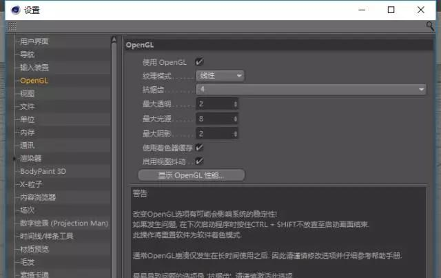Screen dimensions: 441x278
Task: Select the OpenGL category entry
Action: (34, 81)
